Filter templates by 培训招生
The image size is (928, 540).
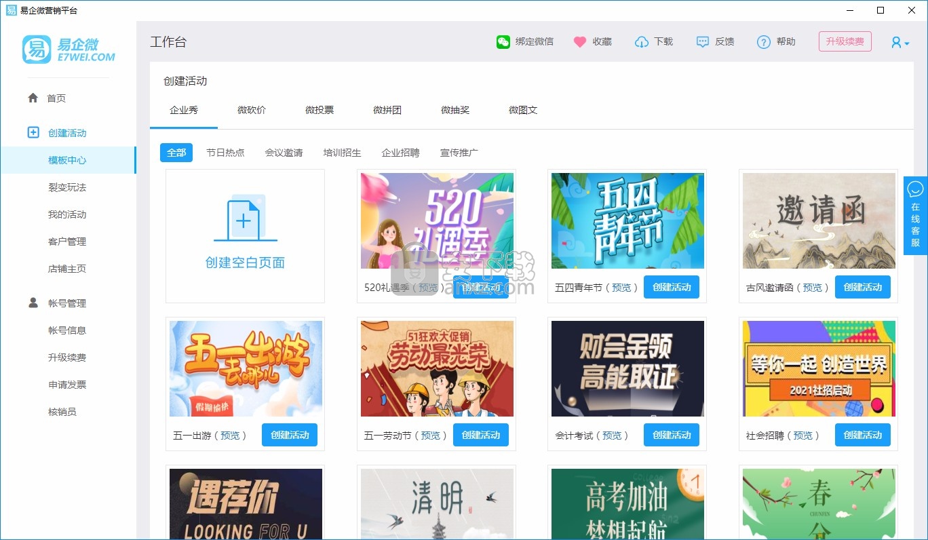[342, 153]
